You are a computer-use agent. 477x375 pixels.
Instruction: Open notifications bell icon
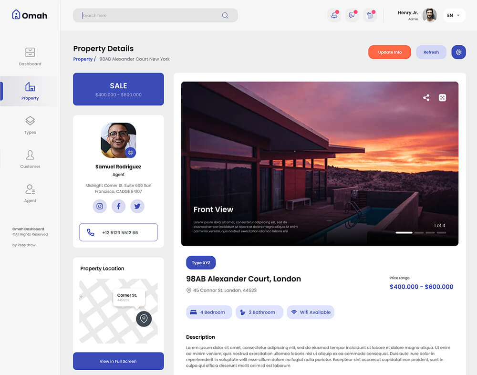334,15
